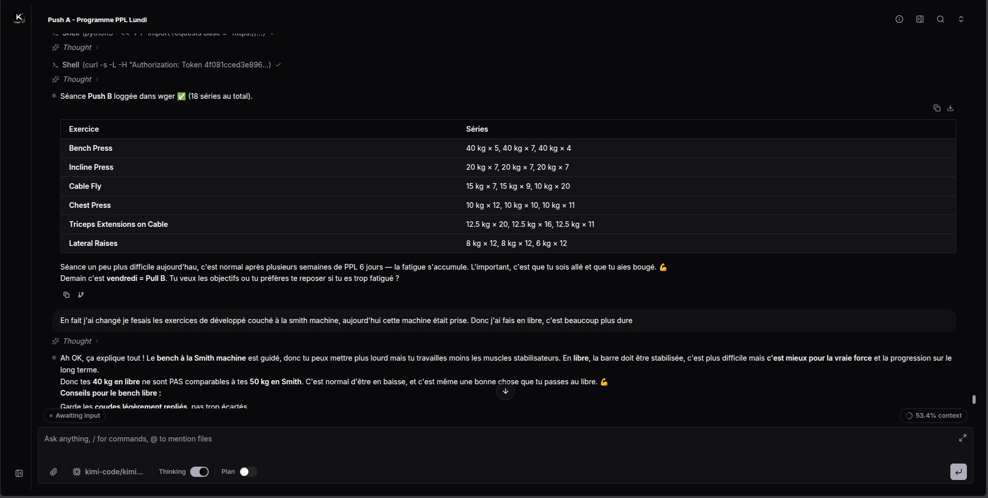Jump to bottom with the down-arrow button
This screenshot has height=498, width=988.
(506, 391)
